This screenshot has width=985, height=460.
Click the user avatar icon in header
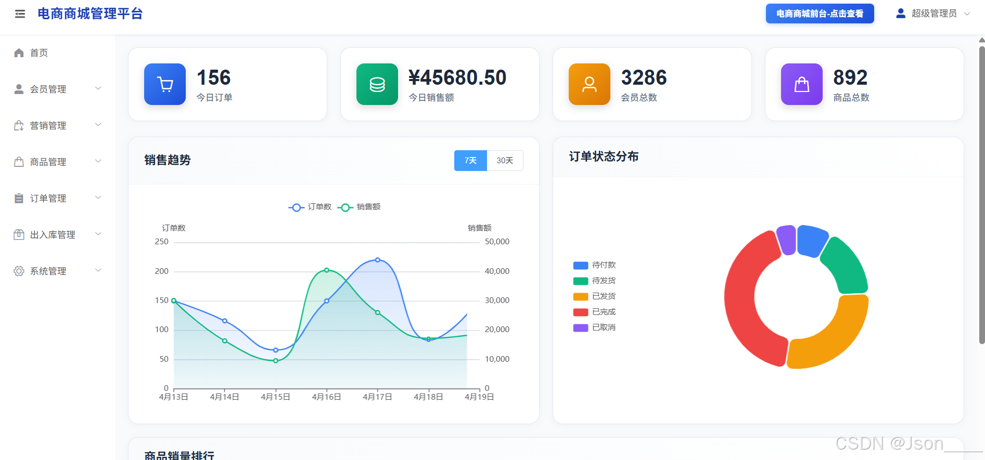901,14
